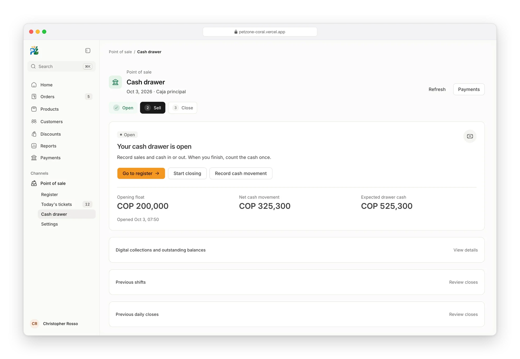Screen dimensions: 520x359
Task: Click Oct 3, 2026 · Caja principal text
Action: tap(156, 92)
